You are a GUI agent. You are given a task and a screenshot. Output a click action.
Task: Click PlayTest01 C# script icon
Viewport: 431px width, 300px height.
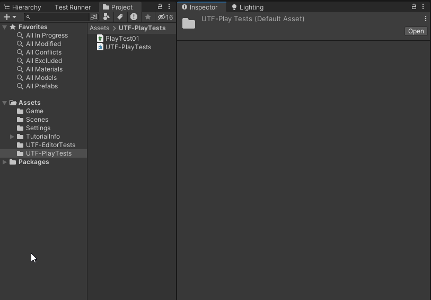100,39
